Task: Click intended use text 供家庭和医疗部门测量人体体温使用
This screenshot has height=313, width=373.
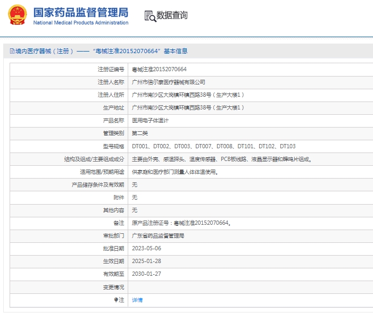Action: 175,172
